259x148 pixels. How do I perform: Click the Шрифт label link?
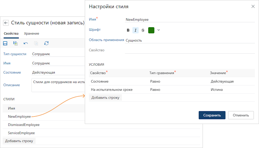point(95,30)
